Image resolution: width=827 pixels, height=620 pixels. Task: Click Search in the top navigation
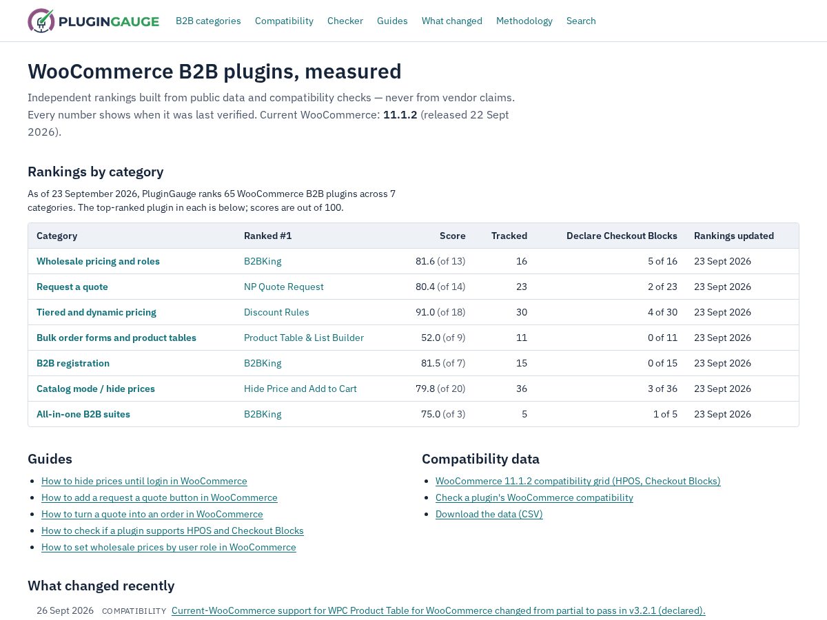pyautogui.click(x=581, y=21)
